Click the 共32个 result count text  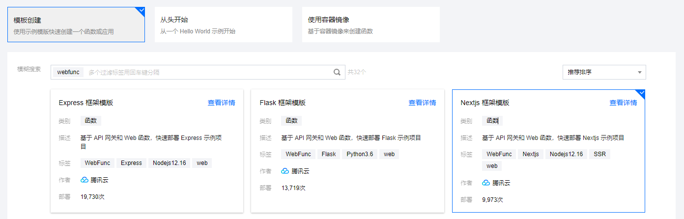tap(357, 72)
